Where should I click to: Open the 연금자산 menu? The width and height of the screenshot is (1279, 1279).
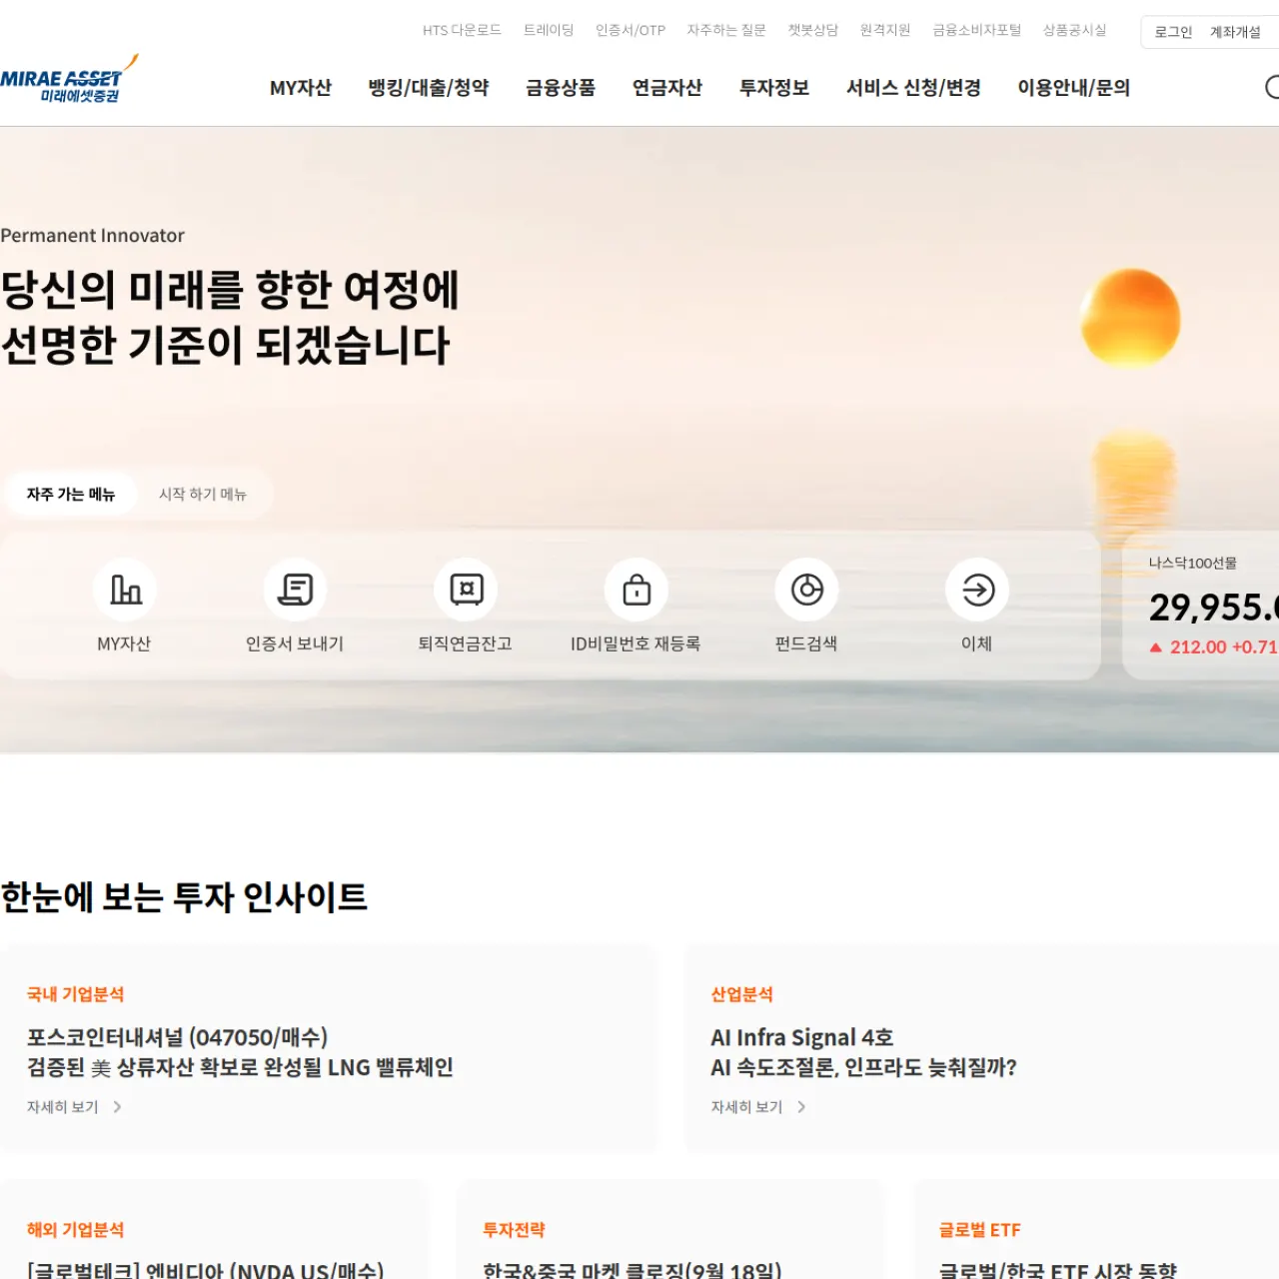click(667, 88)
